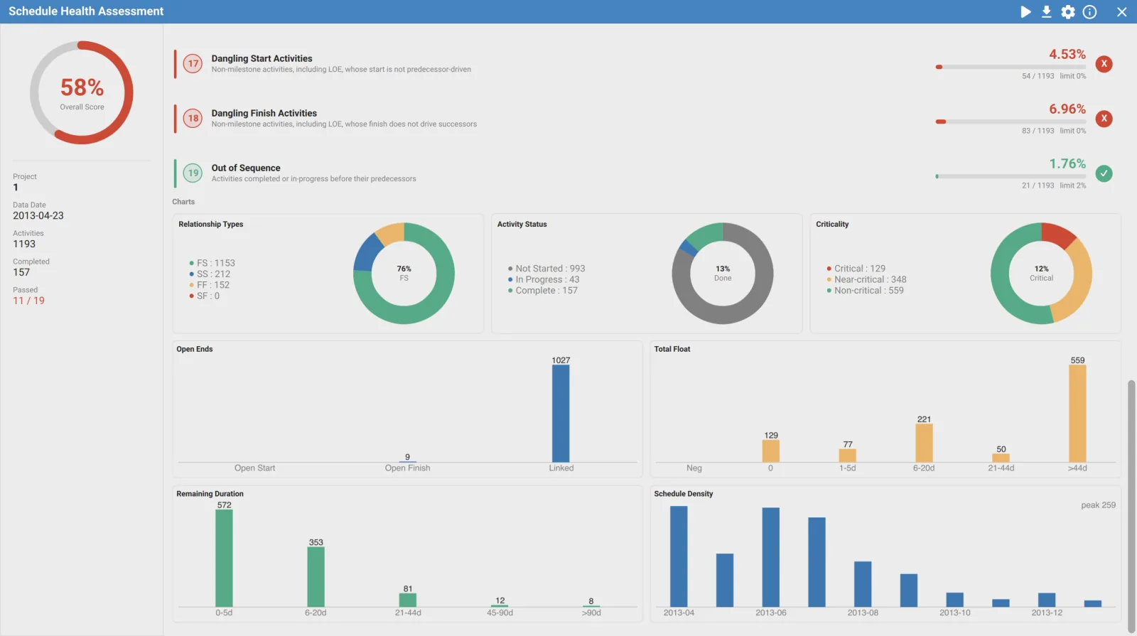The image size is (1137, 636).
Task: Click the 6-20d Remaining Duration bar 353
Action: click(316, 577)
